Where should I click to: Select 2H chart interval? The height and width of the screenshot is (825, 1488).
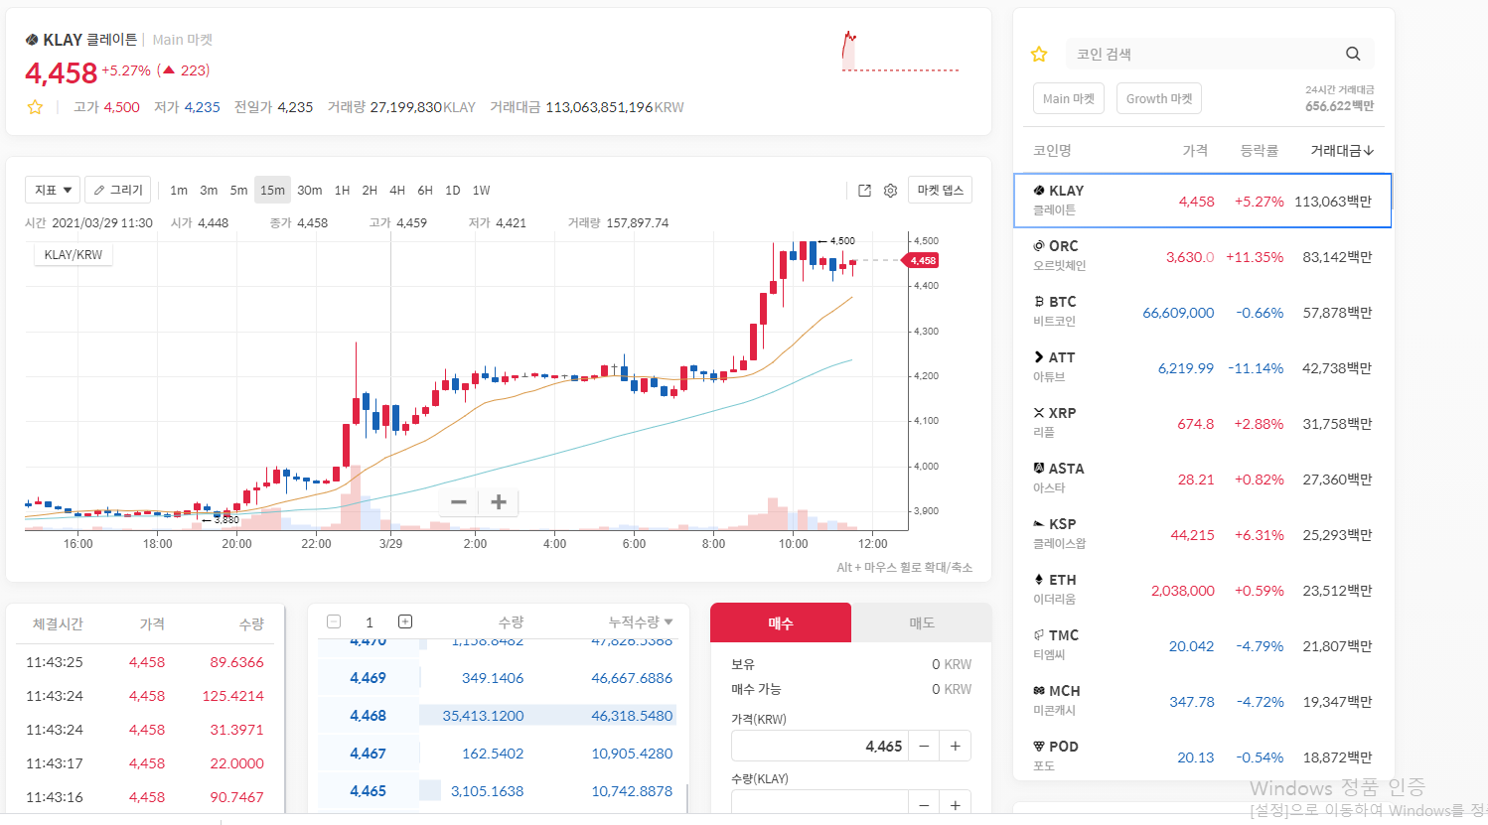[x=370, y=191]
